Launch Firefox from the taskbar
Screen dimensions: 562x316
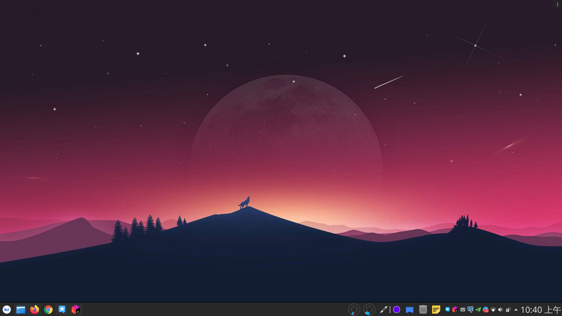[x=34, y=309]
